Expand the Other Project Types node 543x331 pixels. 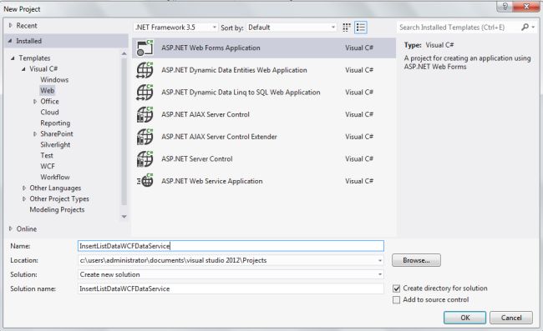[x=24, y=199]
